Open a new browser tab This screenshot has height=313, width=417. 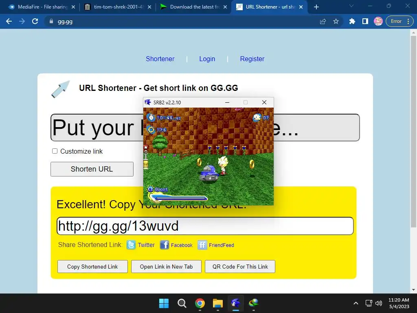tap(316, 7)
